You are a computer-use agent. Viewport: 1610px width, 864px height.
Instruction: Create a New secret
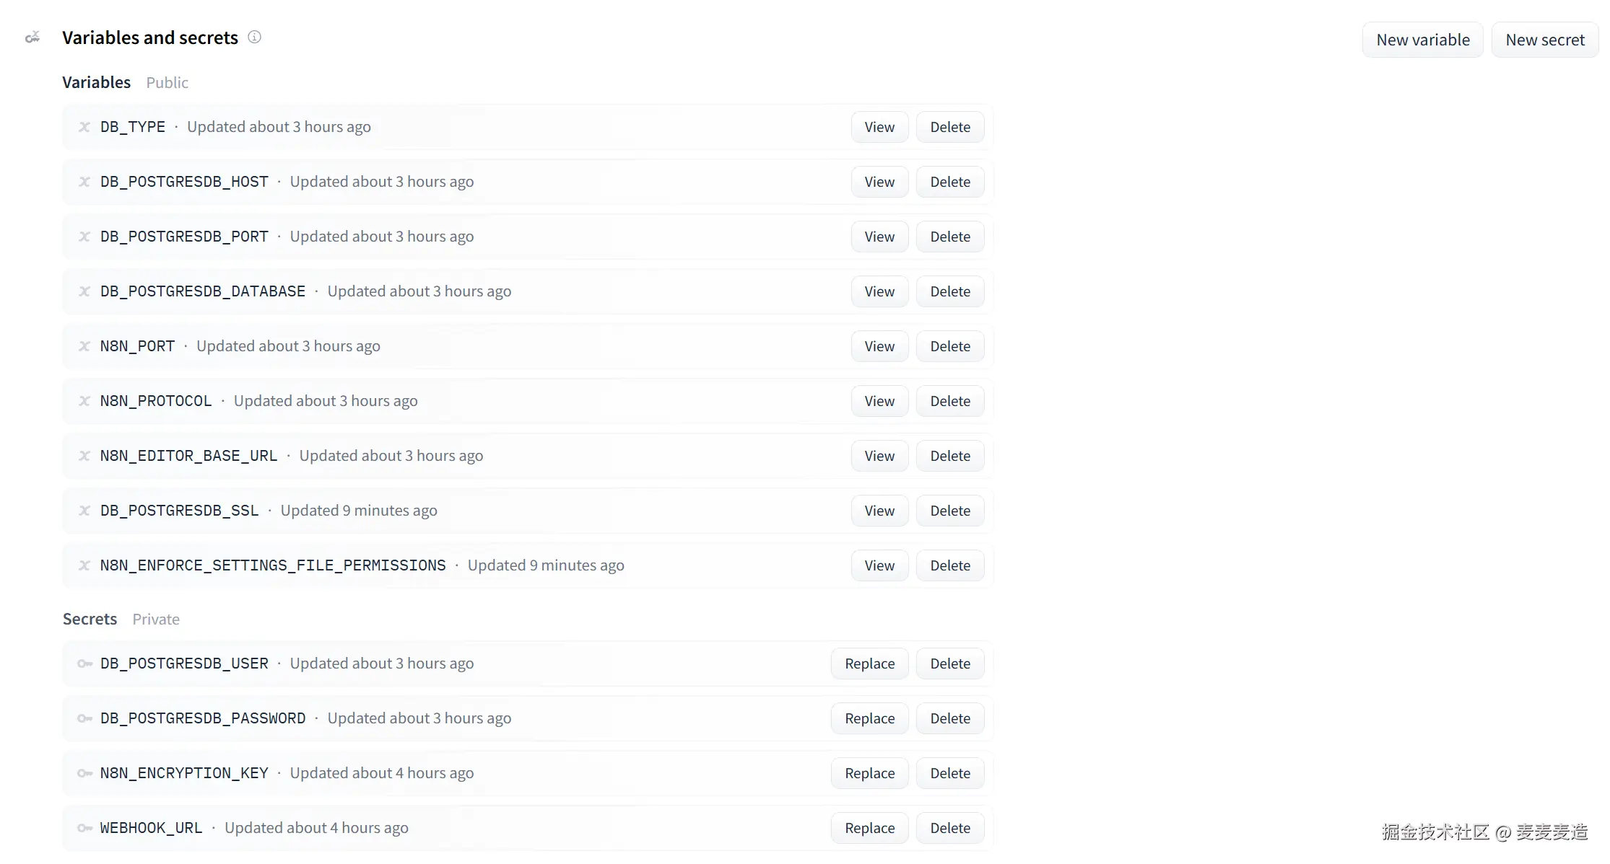tap(1544, 40)
